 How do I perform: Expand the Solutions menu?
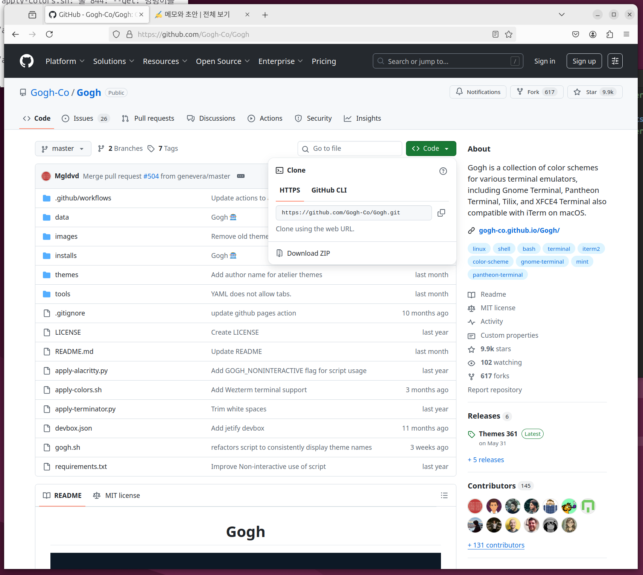(114, 61)
